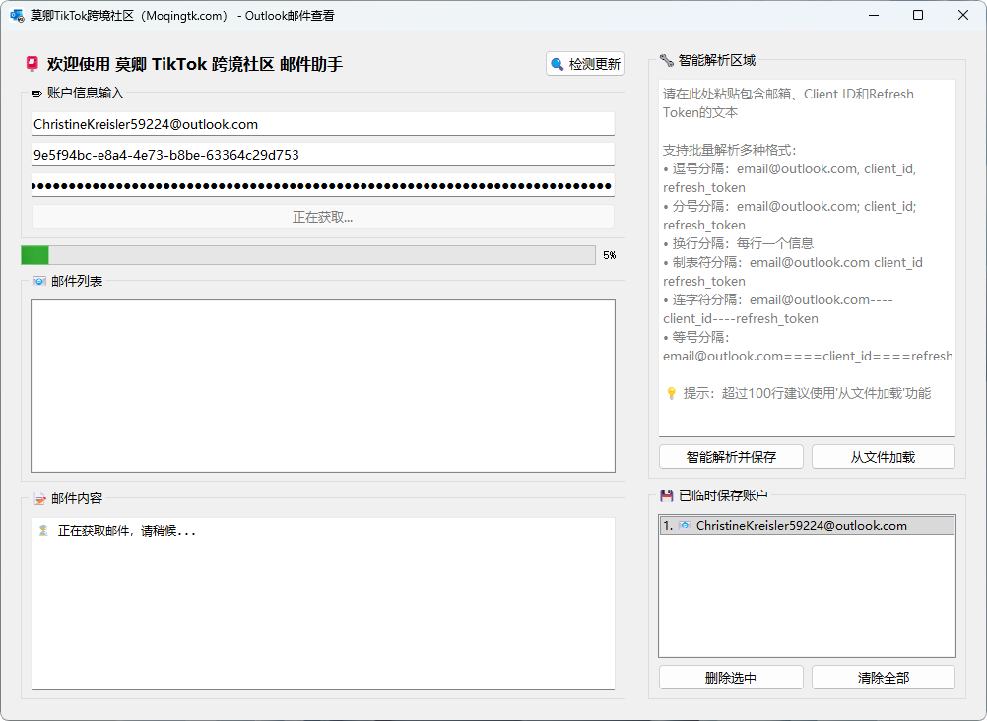This screenshot has height=721, width=987.
Task: Click the pen icon next to 账户信息输入
Action: pos(34,93)
